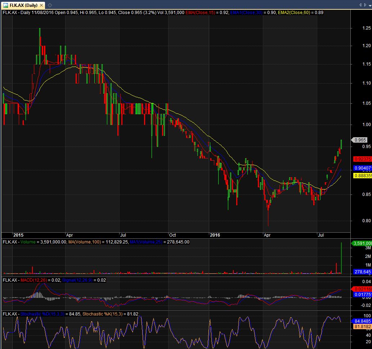Image resolution: width=372 pixels, height=349 pixels.
Task: Click the green Volume label in volume pane
Action: click(x=28, y=242)
